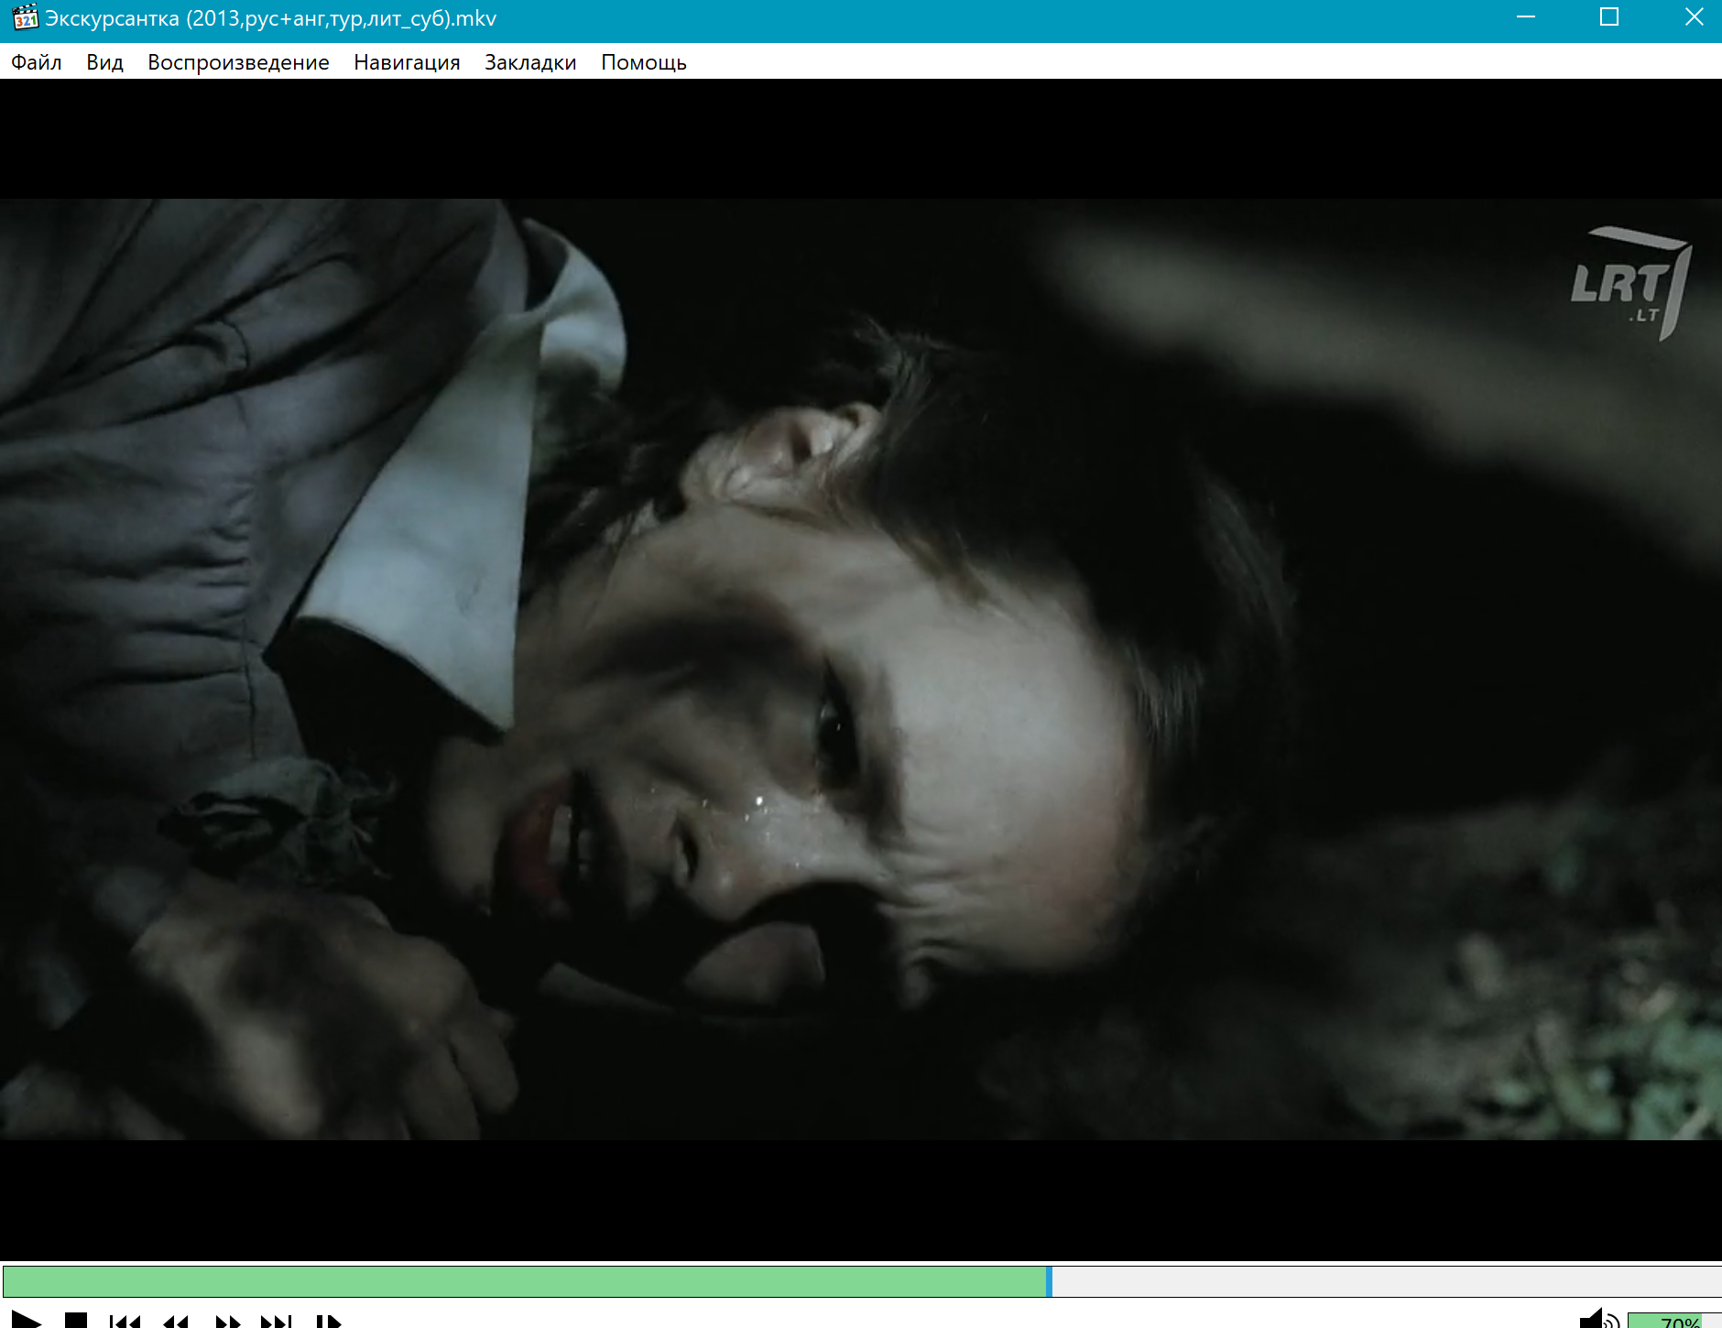Seek into the unplayed grey part of timeline

(x=1387, y=1281)
